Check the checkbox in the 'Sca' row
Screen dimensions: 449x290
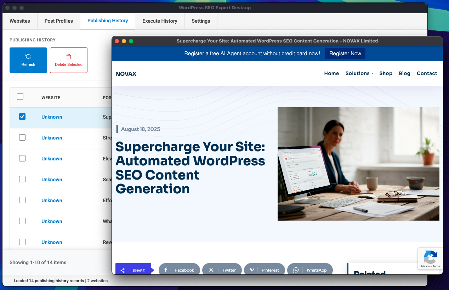[x=22, y=179]
